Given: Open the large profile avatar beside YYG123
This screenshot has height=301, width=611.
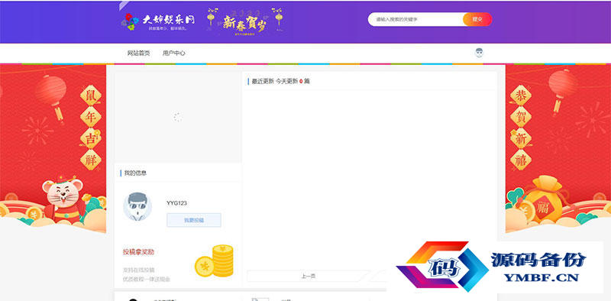Looking at the screenshot, I should click(137, 206).
